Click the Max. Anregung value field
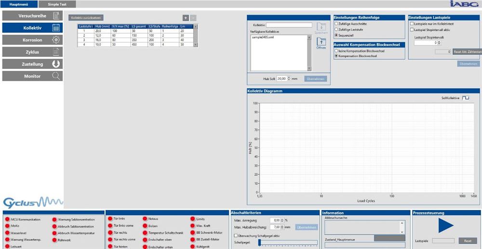The image size is (482, 249). point(275,221)
